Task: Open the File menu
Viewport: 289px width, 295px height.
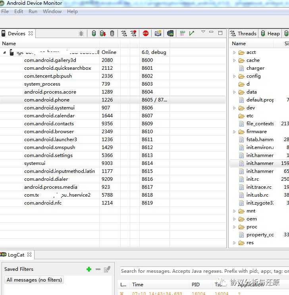Action: (5, 11)
